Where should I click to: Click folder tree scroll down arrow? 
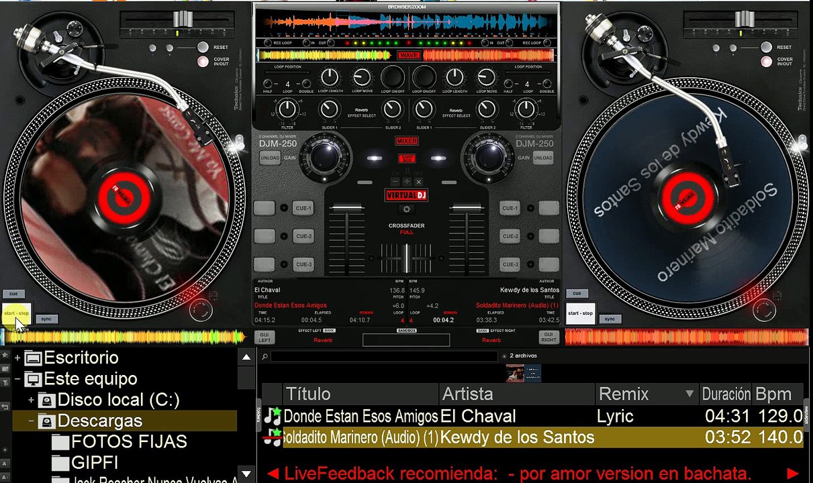[246, 474]
